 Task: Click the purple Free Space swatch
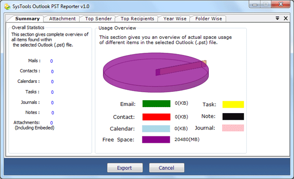click(156, 140)
